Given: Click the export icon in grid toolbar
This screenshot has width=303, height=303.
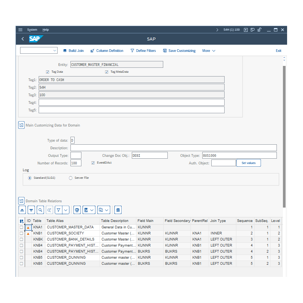Looking at the screenshot, I should point(101,210).
